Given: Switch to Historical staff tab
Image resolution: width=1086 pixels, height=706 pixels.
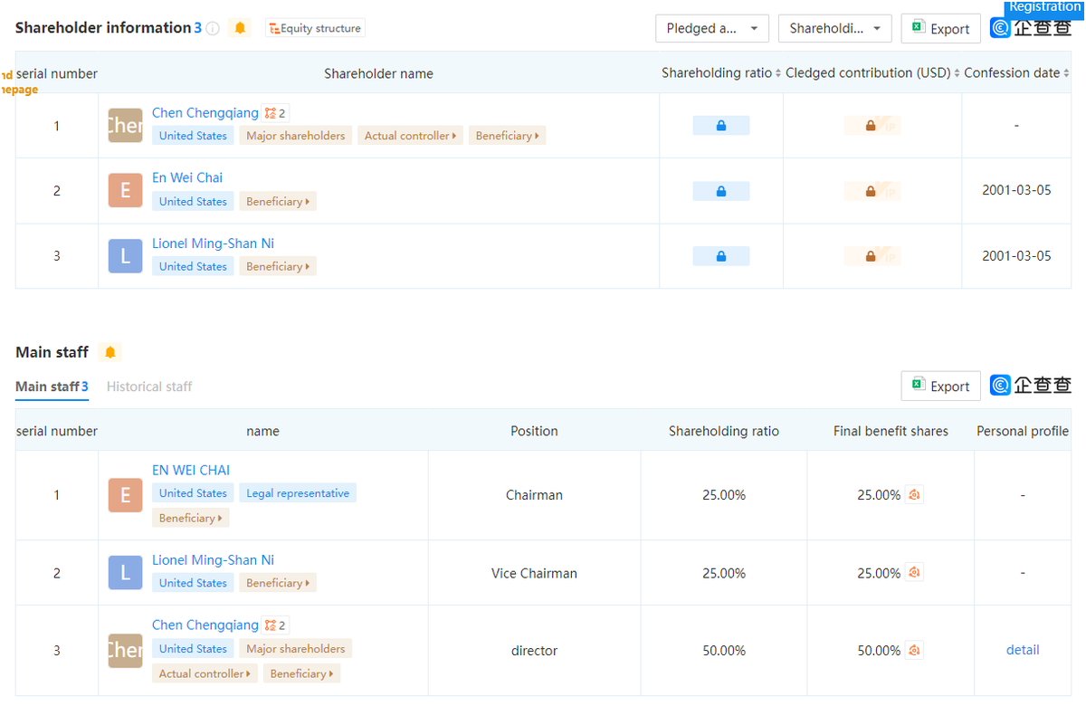Looking at the screenshot, I should click(x=149, y=386).
